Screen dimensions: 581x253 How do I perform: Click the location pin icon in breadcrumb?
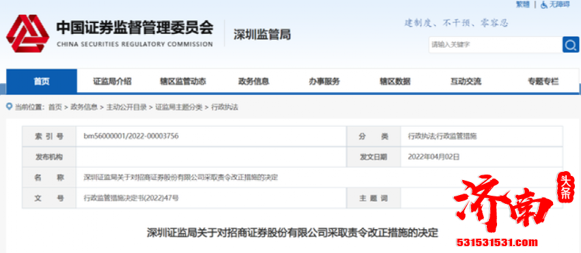[10, 107]
